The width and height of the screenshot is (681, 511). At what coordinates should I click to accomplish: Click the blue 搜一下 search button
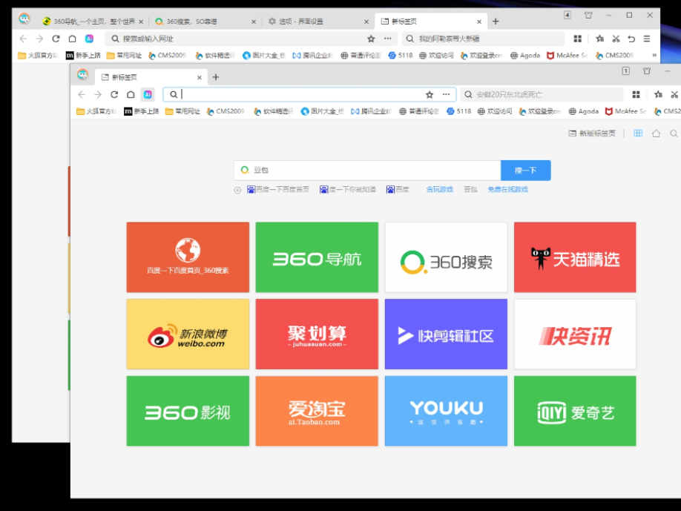point(525,170)
